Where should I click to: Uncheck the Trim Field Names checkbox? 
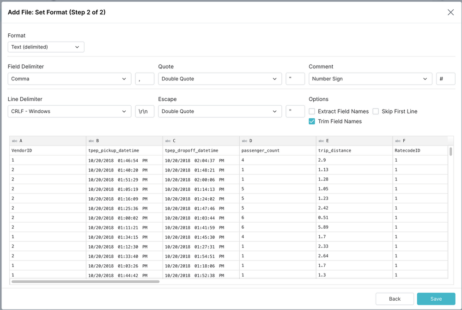pos(312,122)
